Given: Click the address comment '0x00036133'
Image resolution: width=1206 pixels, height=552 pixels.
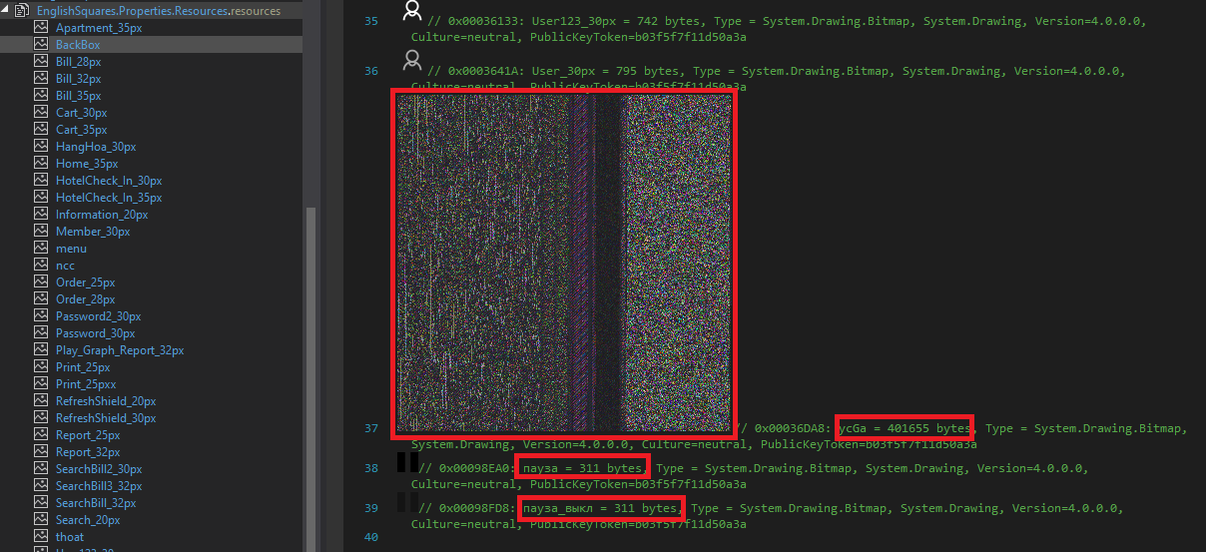Looking at the screenshot, I should tap(481, 21).
